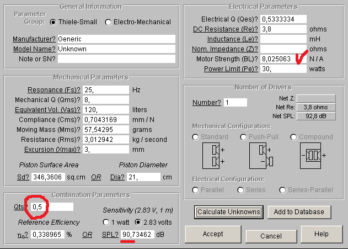Click the empty Note or SN field
The width and height of the screenshot is (348, 249).
116,59
